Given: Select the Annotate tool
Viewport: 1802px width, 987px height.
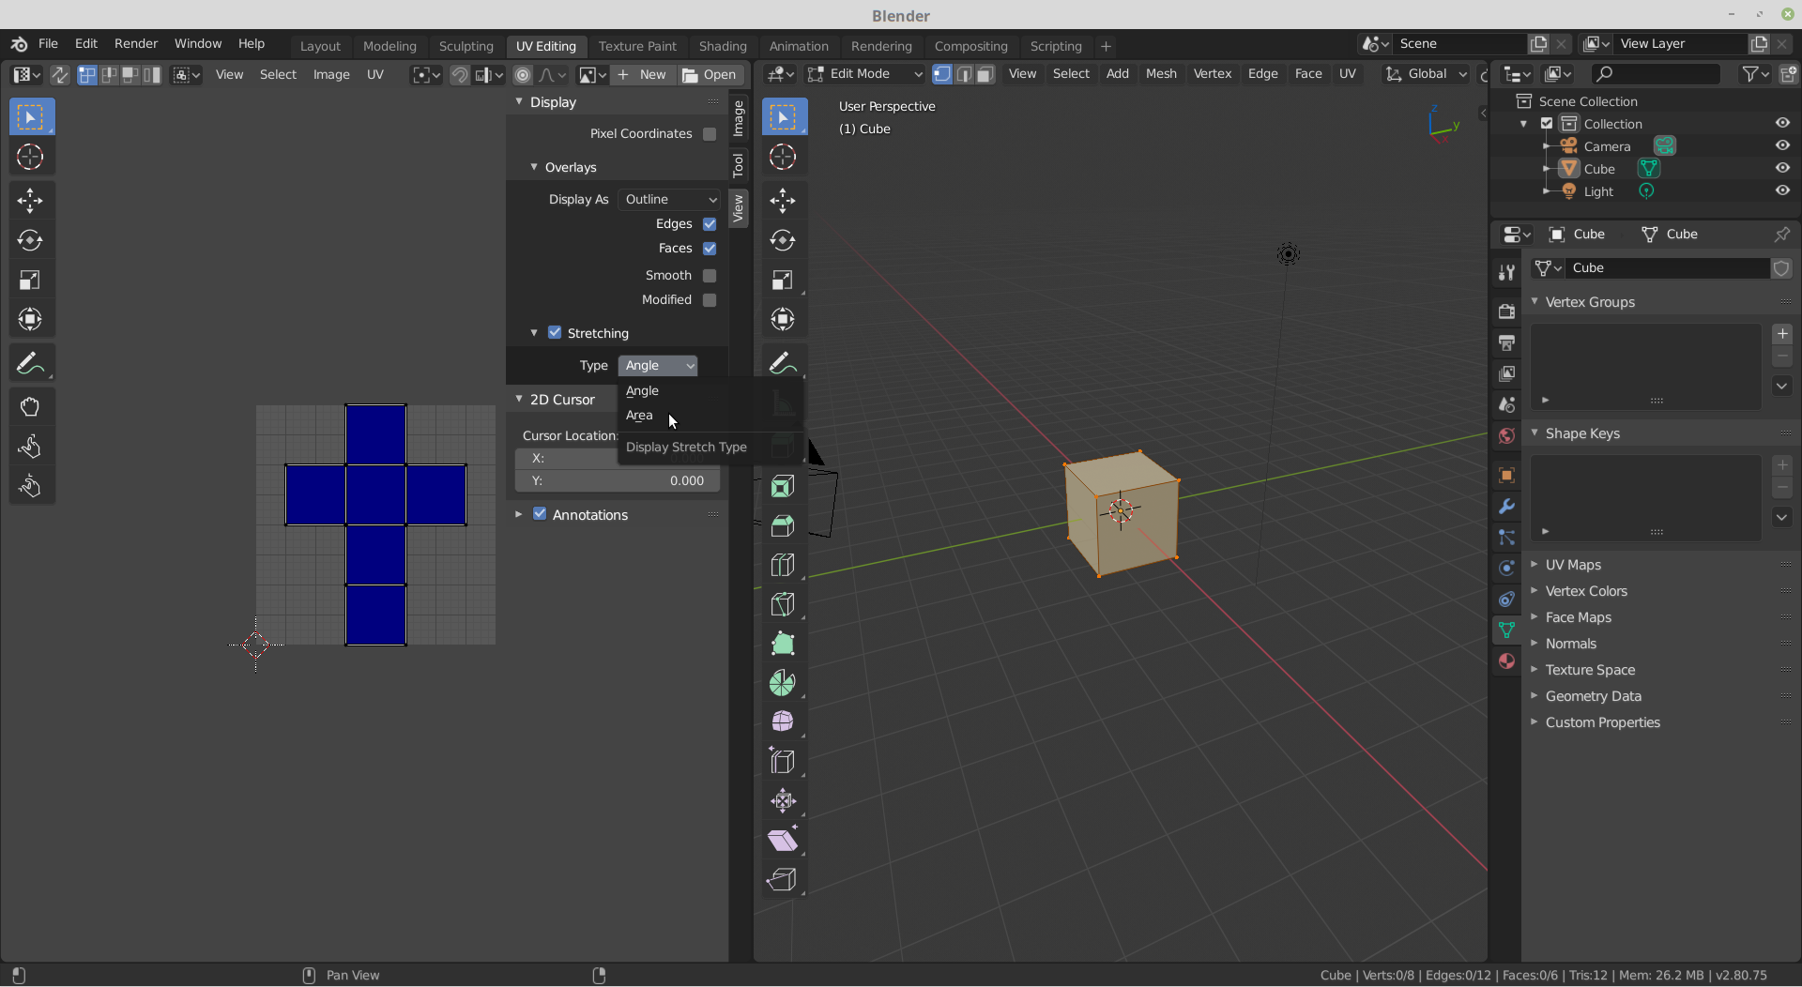Looking at the screenshot, I should click(x=784, y=362).
